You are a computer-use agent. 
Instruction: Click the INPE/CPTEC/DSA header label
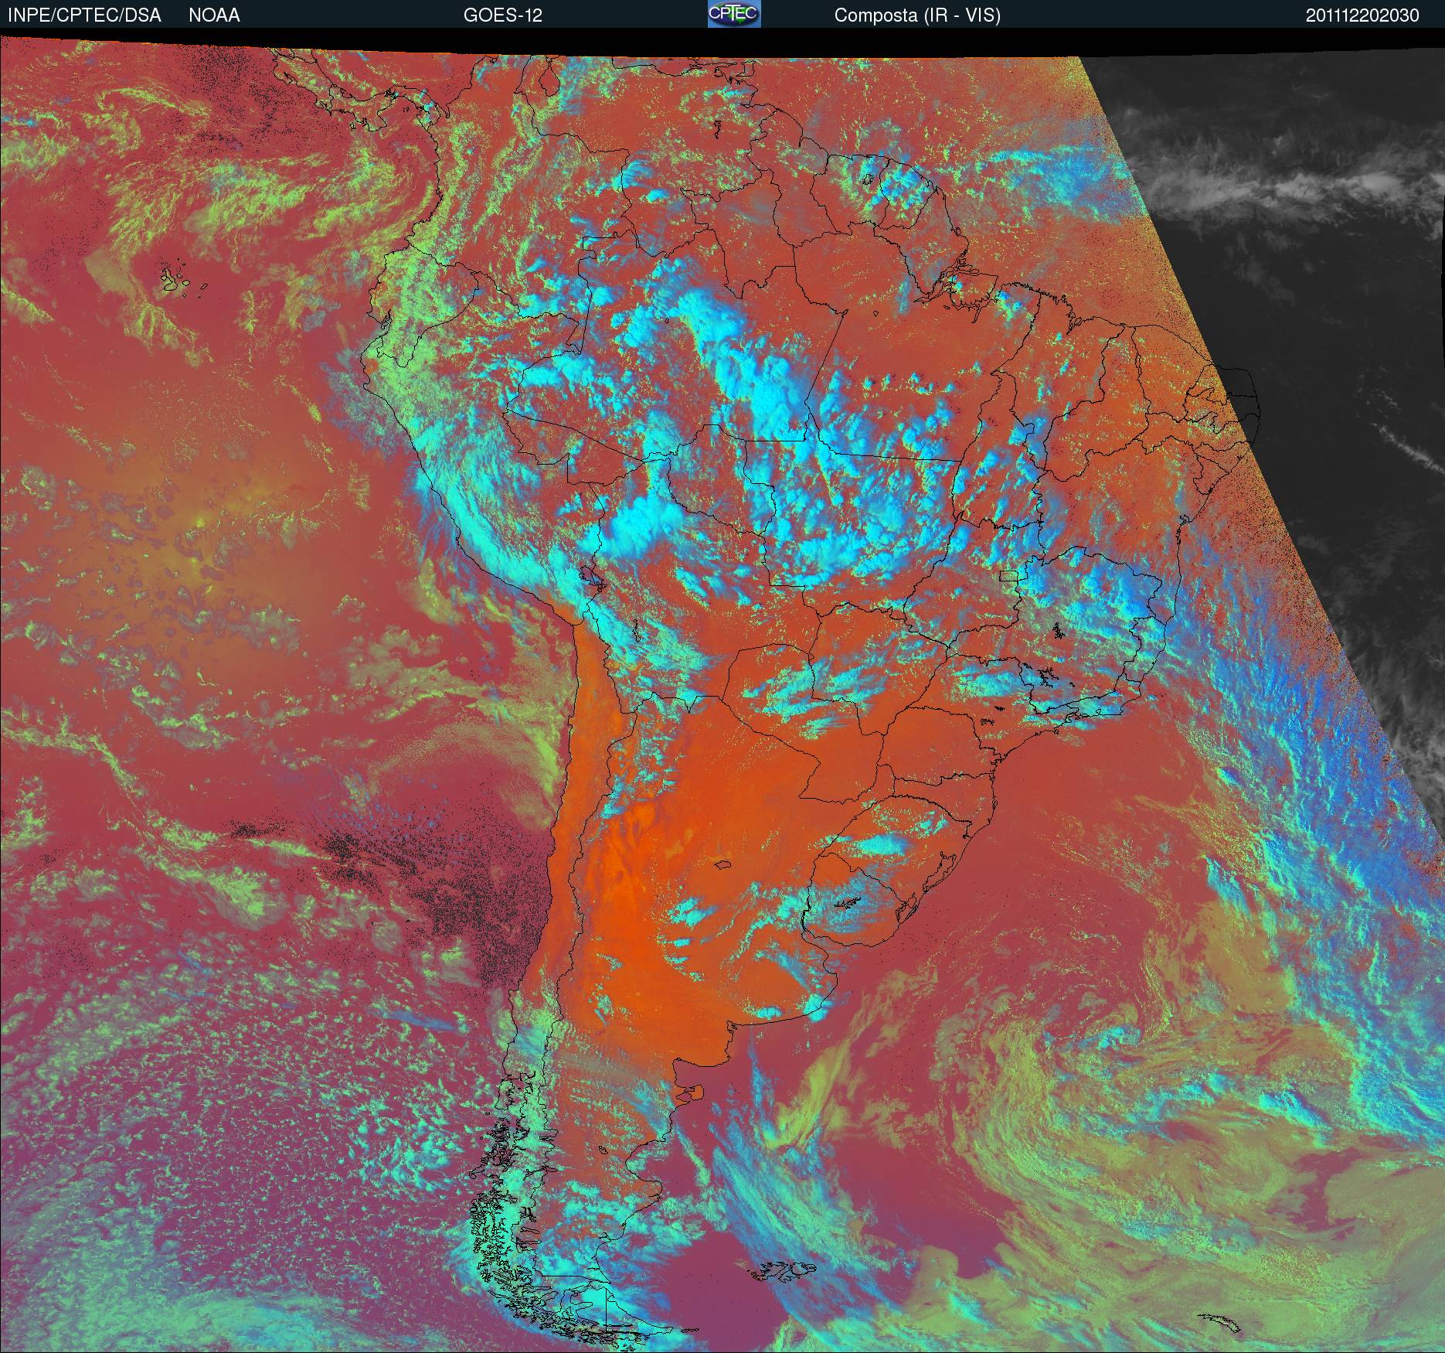pyautogui.click(x=84, y=15)
